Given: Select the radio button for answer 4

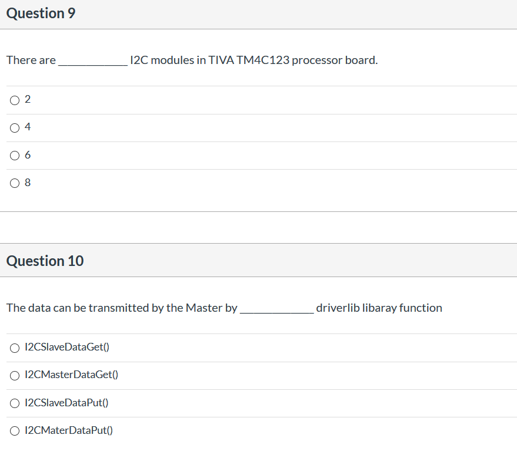Looking at the screenshot, I should [14, 127].
